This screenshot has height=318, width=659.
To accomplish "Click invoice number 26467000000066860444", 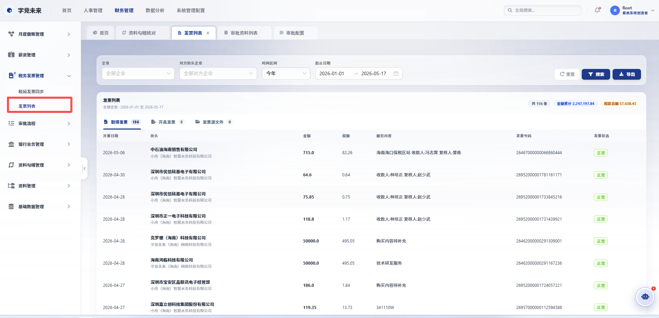I will coord(539,153).
